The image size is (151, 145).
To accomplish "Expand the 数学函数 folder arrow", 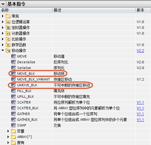I will pyautogui.click(x=3, y=45).
